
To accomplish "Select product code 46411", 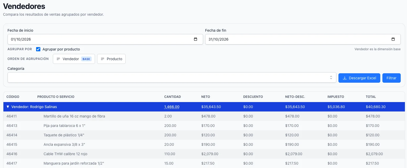I will 12,116.
